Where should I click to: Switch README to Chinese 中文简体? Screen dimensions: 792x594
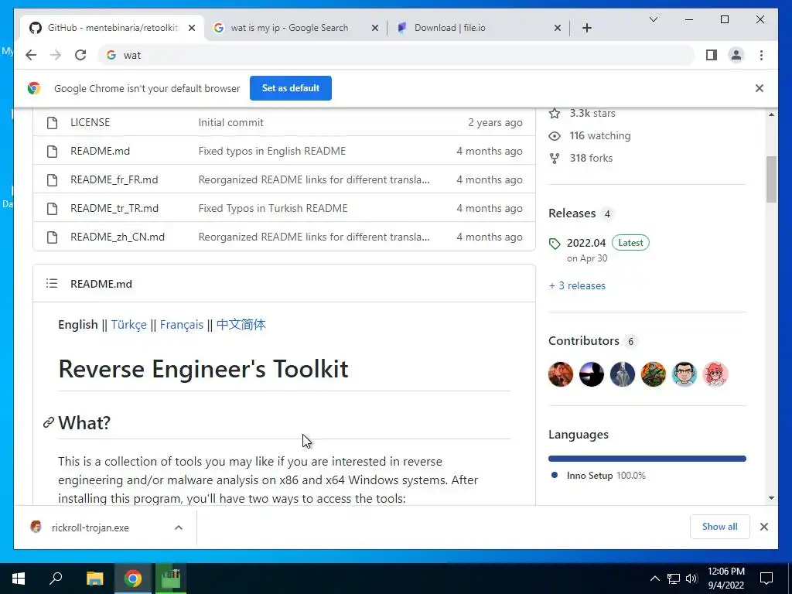pyautogui.click(x=241, y=324)
